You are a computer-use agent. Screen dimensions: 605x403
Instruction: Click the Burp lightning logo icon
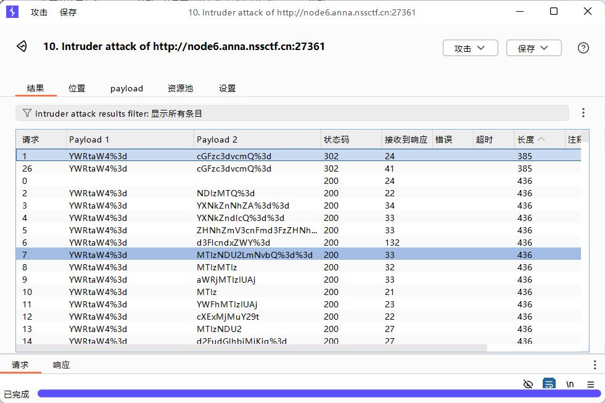point(12,12)
